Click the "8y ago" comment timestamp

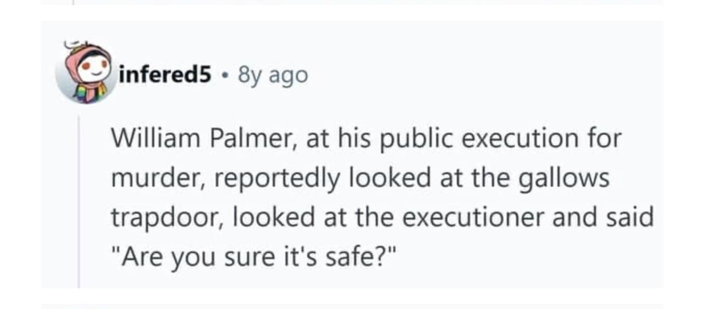tap(273, 75)
